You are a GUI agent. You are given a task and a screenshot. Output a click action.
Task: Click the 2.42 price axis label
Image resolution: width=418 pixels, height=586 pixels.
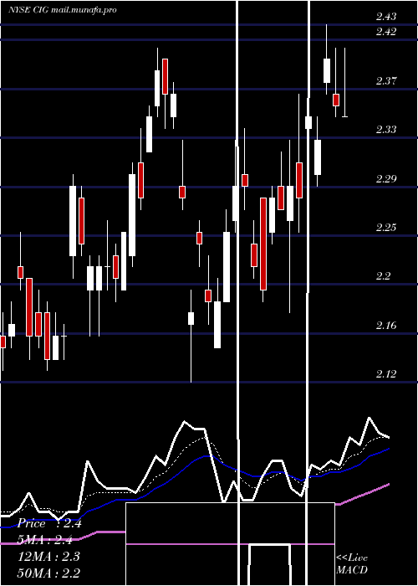[x=386, y=32]
